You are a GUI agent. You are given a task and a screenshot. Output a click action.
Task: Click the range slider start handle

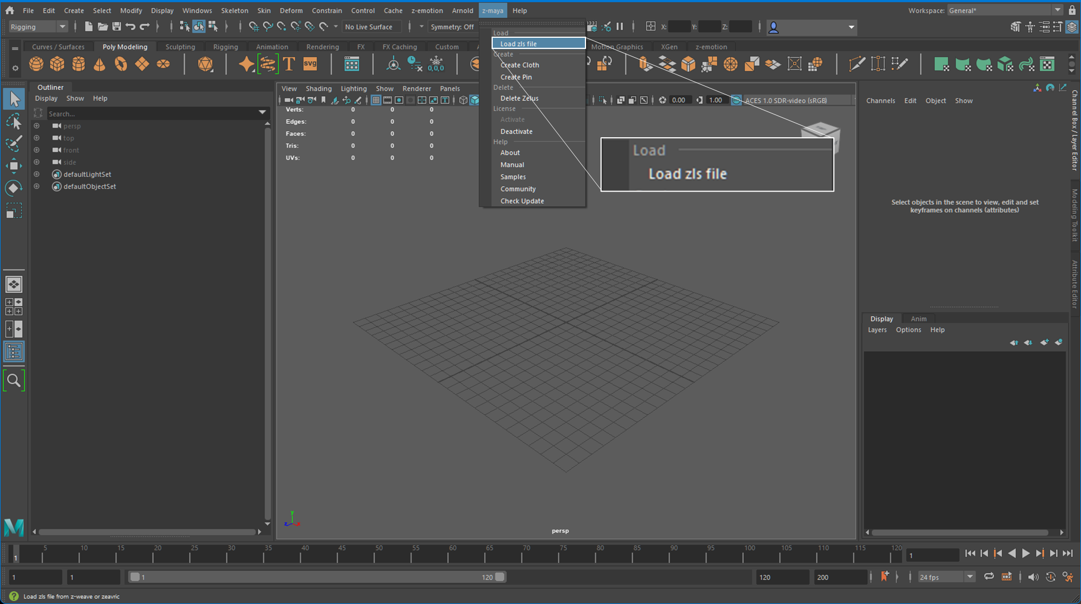135,577
